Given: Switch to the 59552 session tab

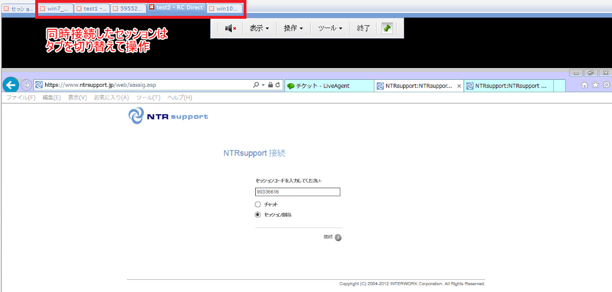Looking at the screenshot, I should [128, 9].
